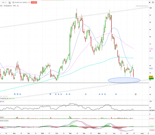This screenshot has height=135, width=155.
Task: Open the chart style icon beside timeframe
Action: (9, 2)
